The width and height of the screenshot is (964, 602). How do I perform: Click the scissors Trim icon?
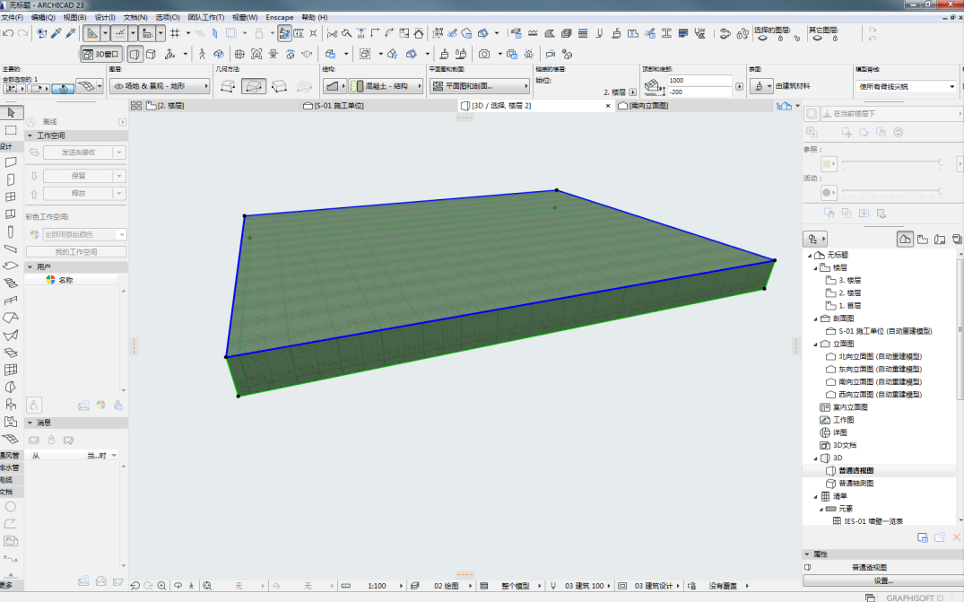[332, 32]
